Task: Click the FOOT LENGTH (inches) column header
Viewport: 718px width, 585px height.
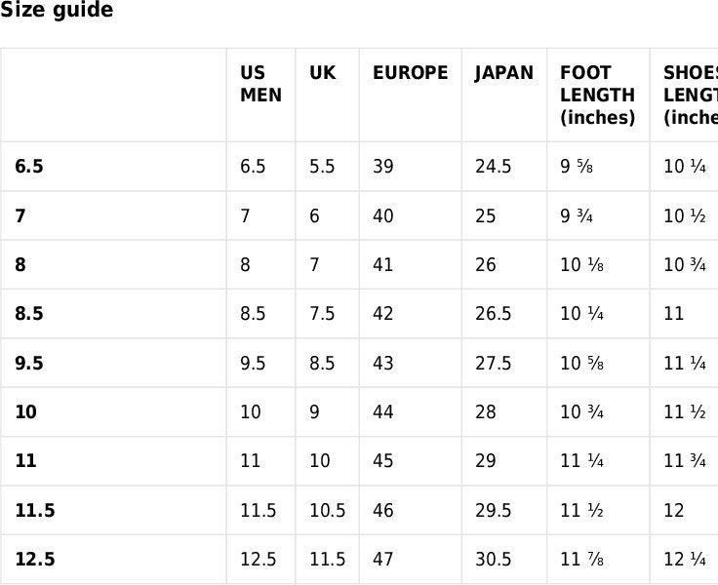Action: coord(597,95)
